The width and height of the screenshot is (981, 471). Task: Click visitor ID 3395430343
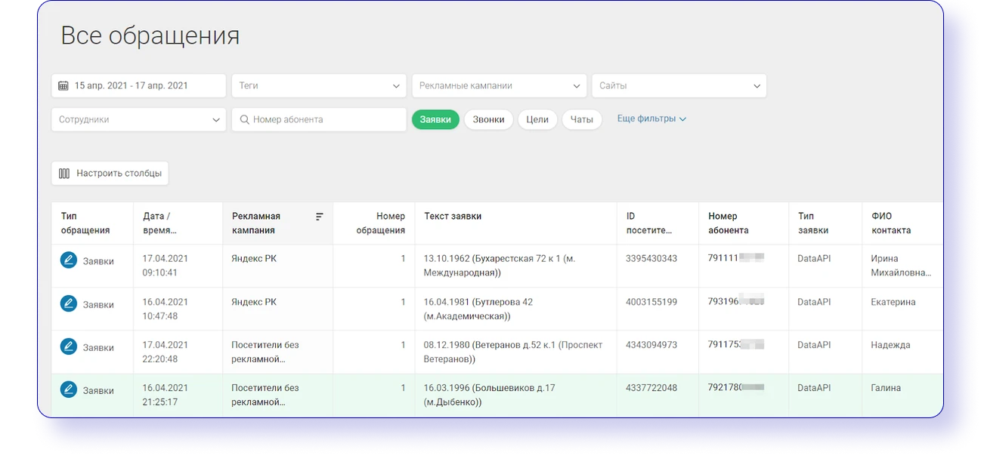coord(651,258)
